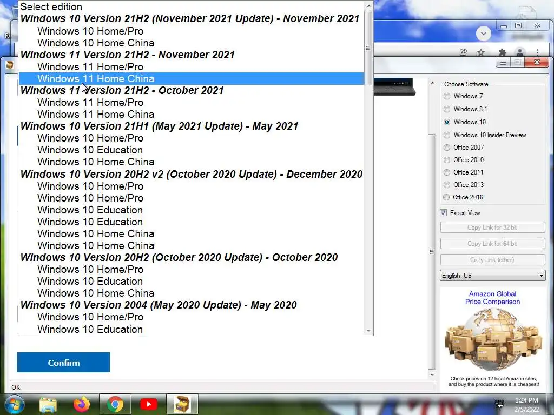Screen dimensions: 554x415
Task: Switch to Chrome in the taskbar
Action: [x=115, y=404]
